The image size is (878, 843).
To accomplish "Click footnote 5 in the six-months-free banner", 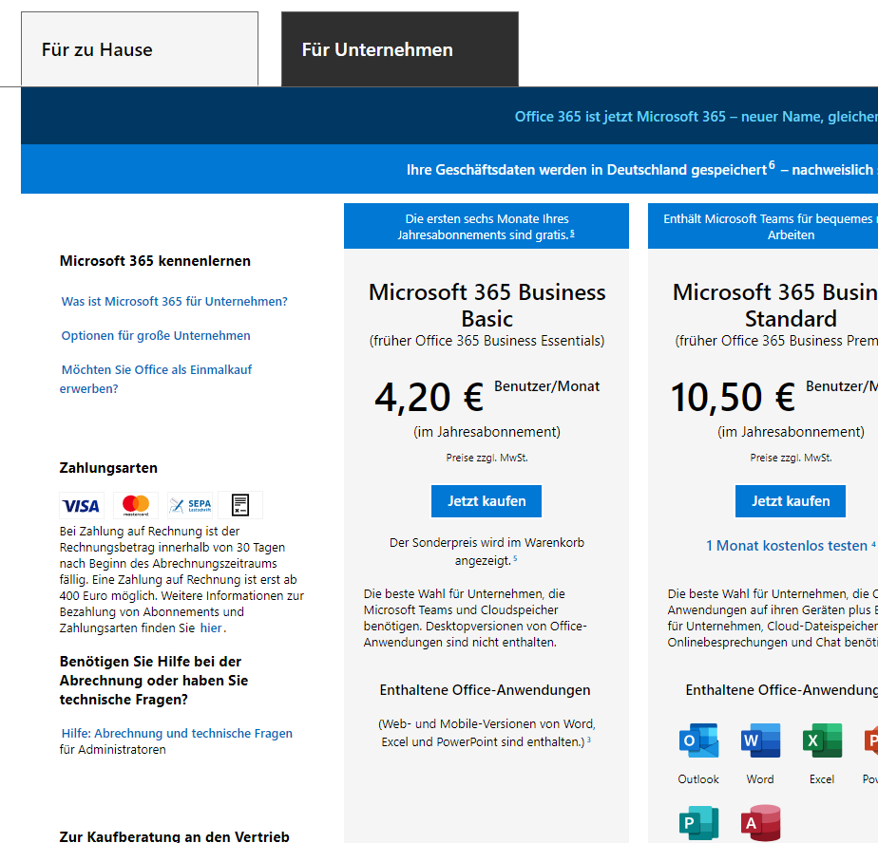I will pos(572,234).
